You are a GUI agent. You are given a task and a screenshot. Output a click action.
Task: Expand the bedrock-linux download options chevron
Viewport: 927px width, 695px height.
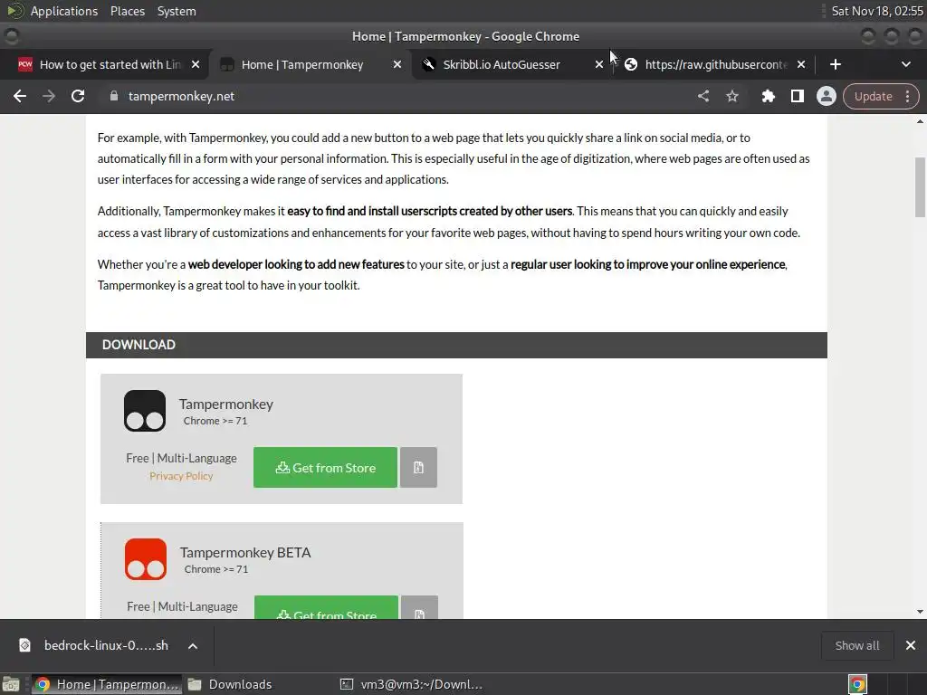[193, 646]
